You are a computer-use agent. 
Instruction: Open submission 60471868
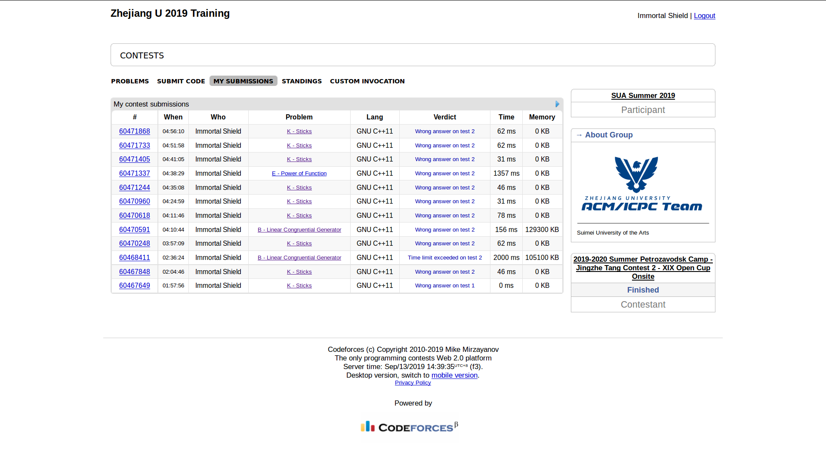134,131
